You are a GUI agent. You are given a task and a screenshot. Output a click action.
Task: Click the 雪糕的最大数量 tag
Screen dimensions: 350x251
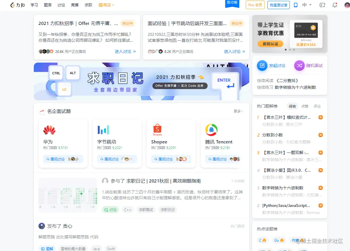[x=73, y=249]
